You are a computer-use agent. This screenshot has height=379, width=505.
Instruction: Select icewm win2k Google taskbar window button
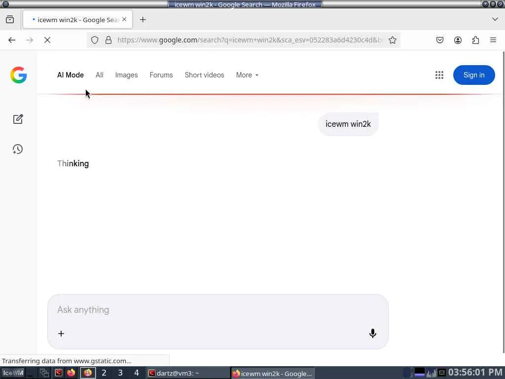click(273, 373)
